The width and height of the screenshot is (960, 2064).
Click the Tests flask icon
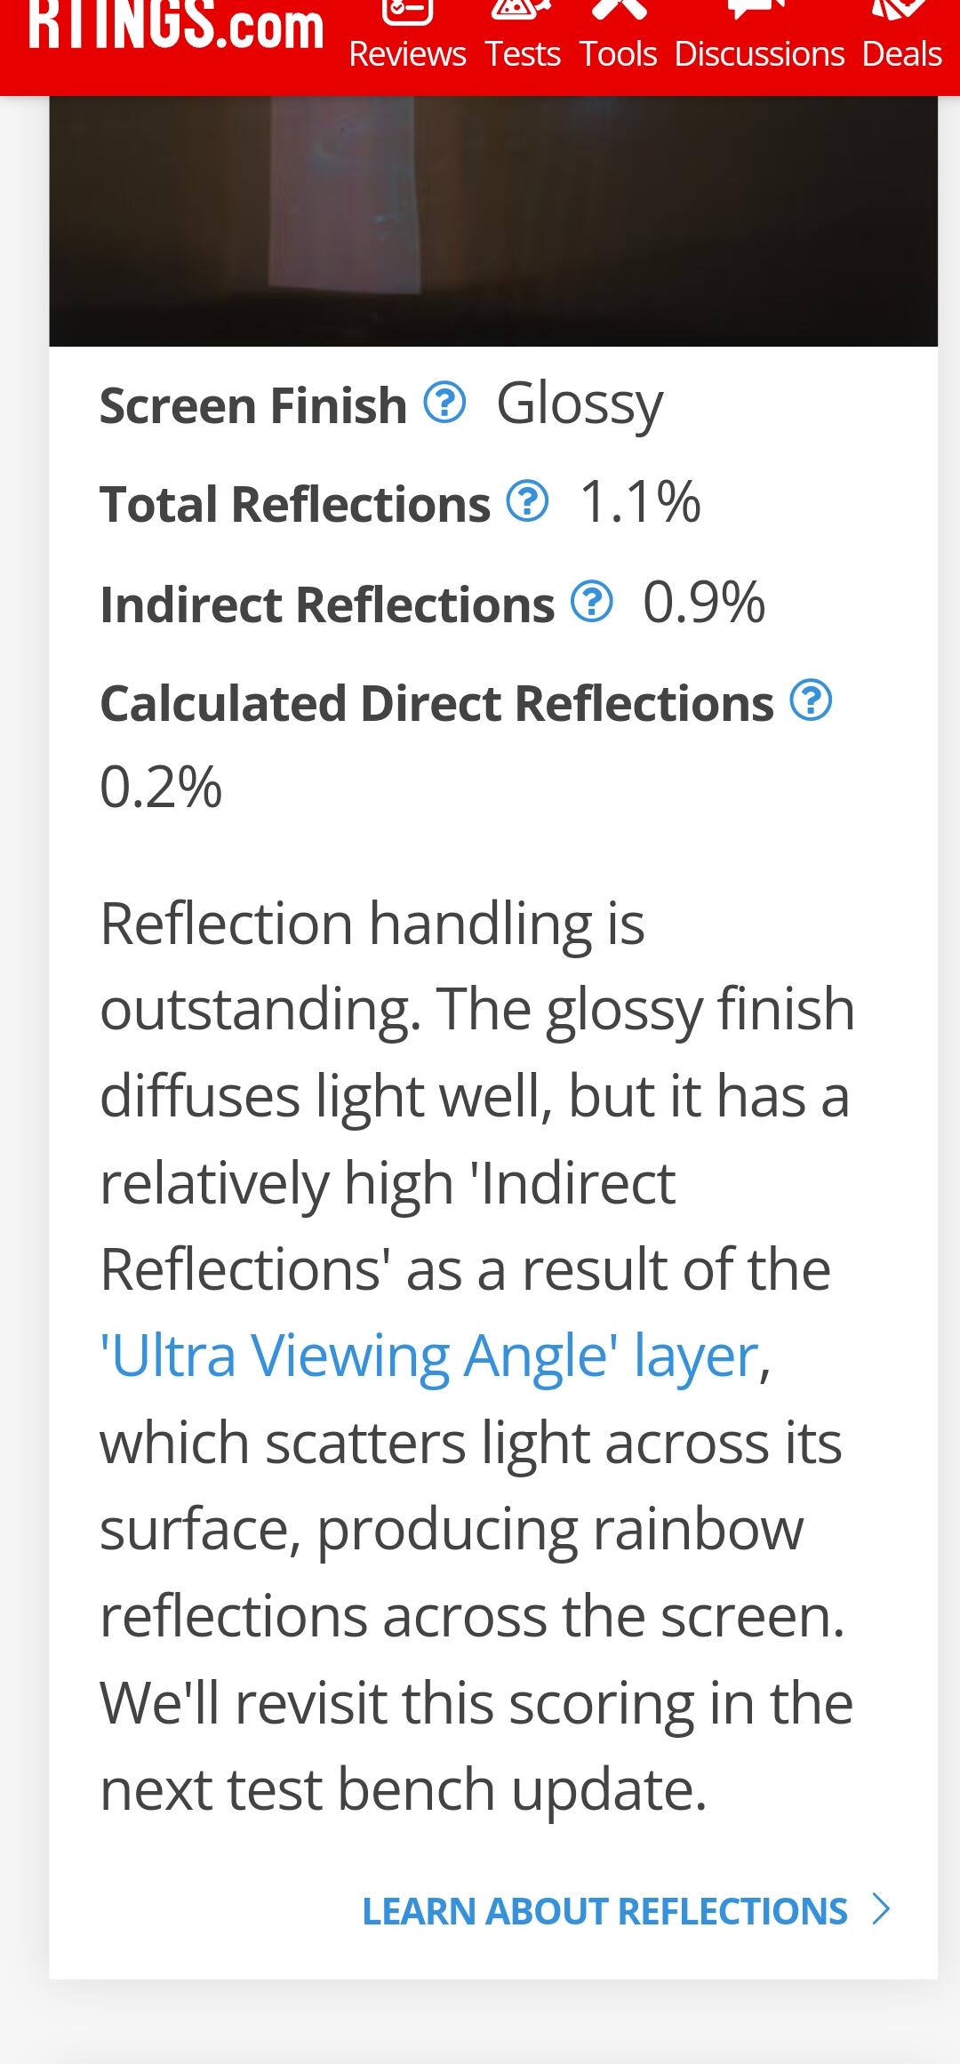click(x=523, y=9)
